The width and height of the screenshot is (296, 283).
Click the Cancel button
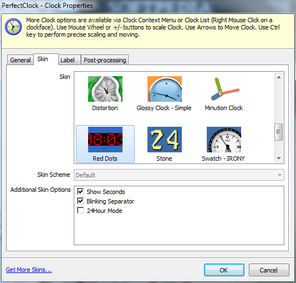[x=269, y=270]
